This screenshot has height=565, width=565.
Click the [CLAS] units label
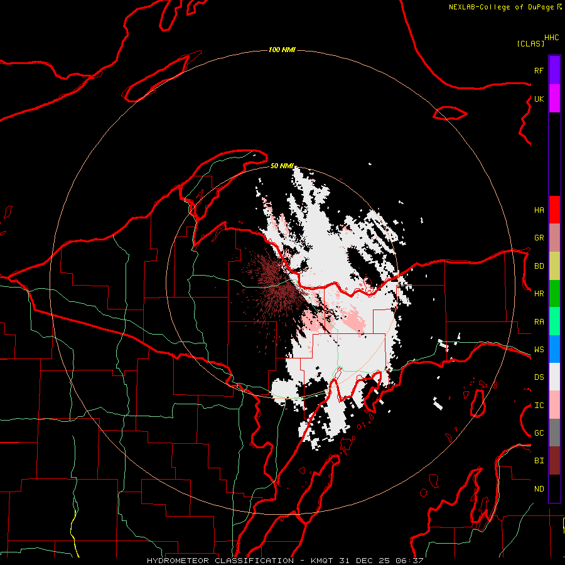click(530, 43)
